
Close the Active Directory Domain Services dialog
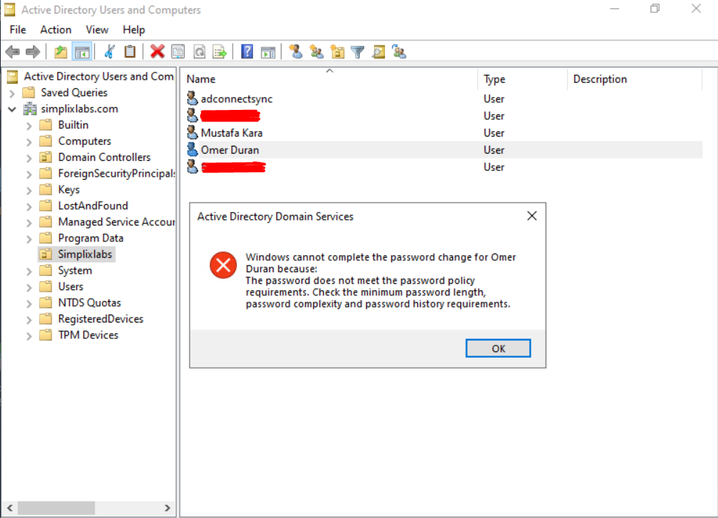coord(531,216)
